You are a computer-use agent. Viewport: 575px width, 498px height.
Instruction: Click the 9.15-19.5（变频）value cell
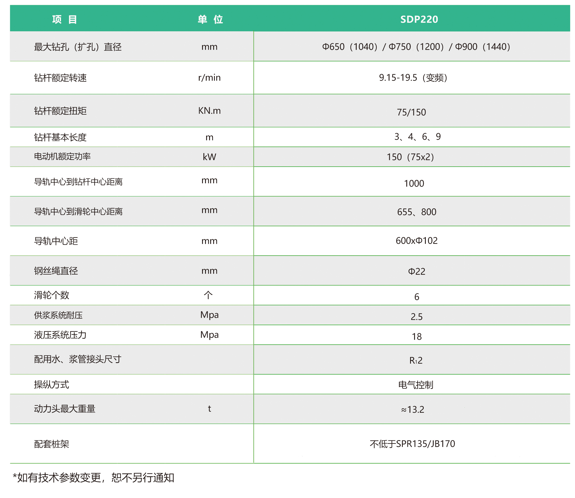pyautogui.click(x=413, y=78)
